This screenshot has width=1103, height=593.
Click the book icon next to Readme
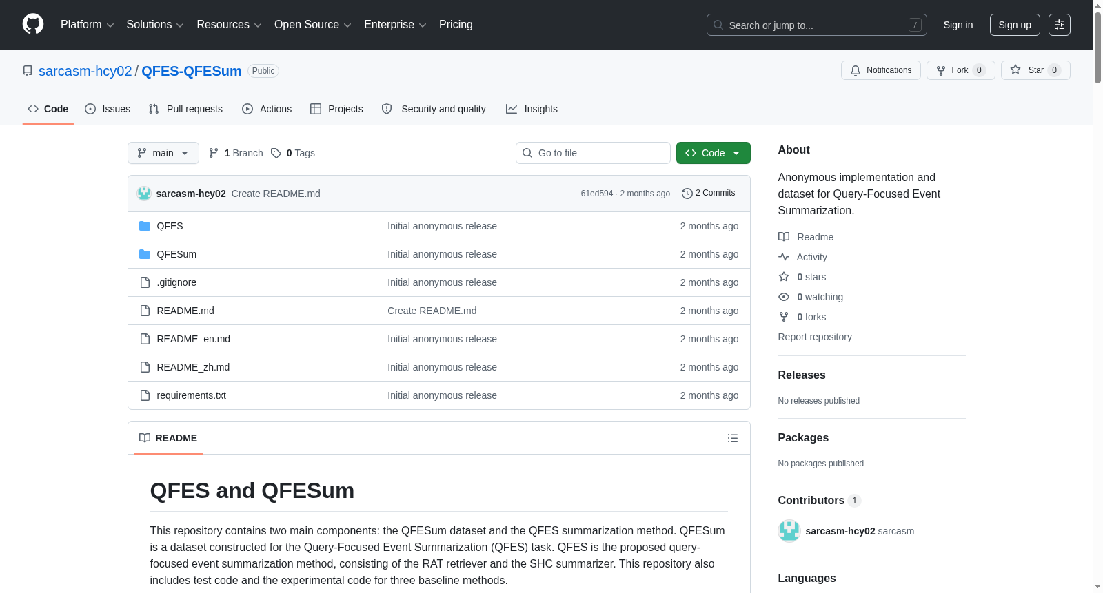784,237
